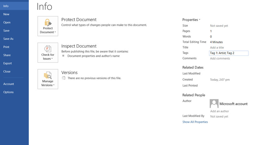Image resolution: width=253 pixels, height=145 pixels.
Task: Click the Pages value '1'
Action: click(211, 31)
